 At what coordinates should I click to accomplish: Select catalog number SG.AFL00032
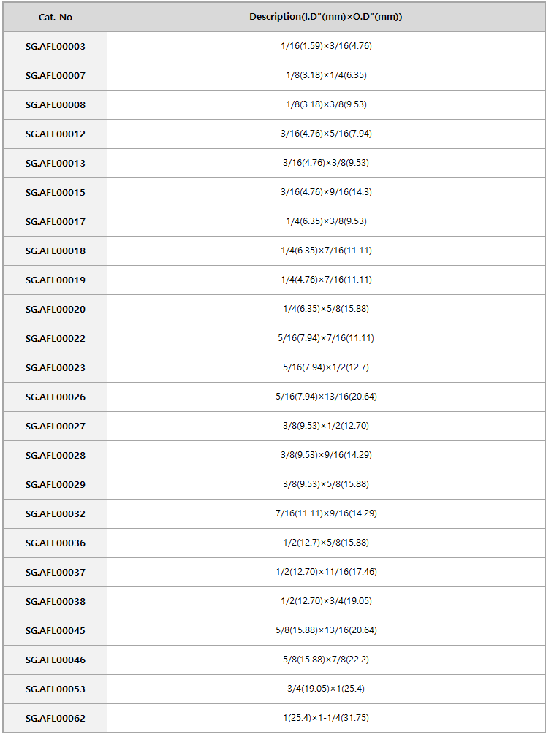tap(56, 513)
